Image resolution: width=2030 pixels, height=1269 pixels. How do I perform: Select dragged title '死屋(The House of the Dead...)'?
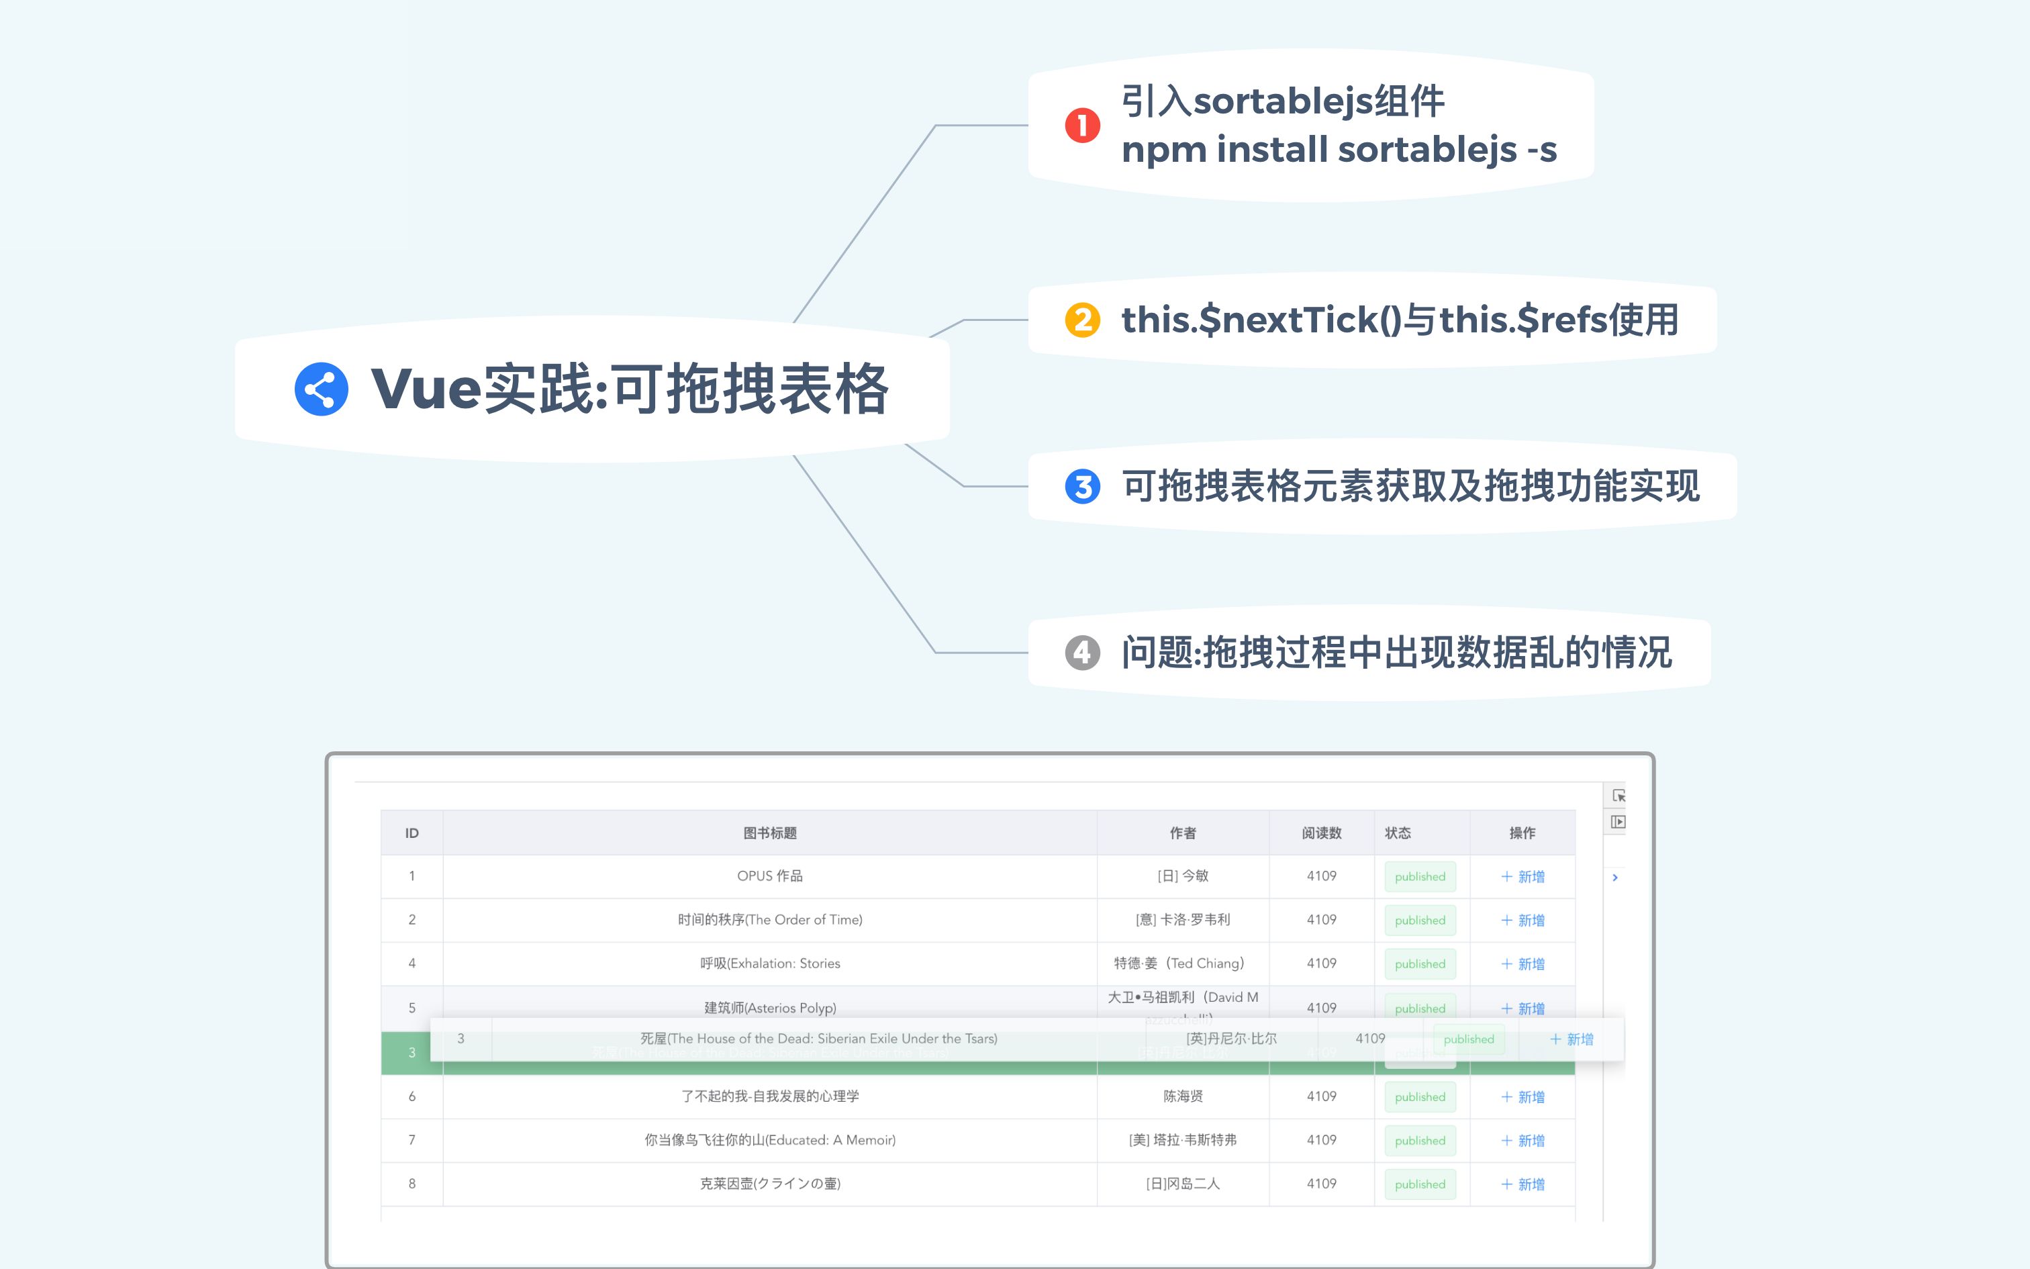(x=819, y=1038)
